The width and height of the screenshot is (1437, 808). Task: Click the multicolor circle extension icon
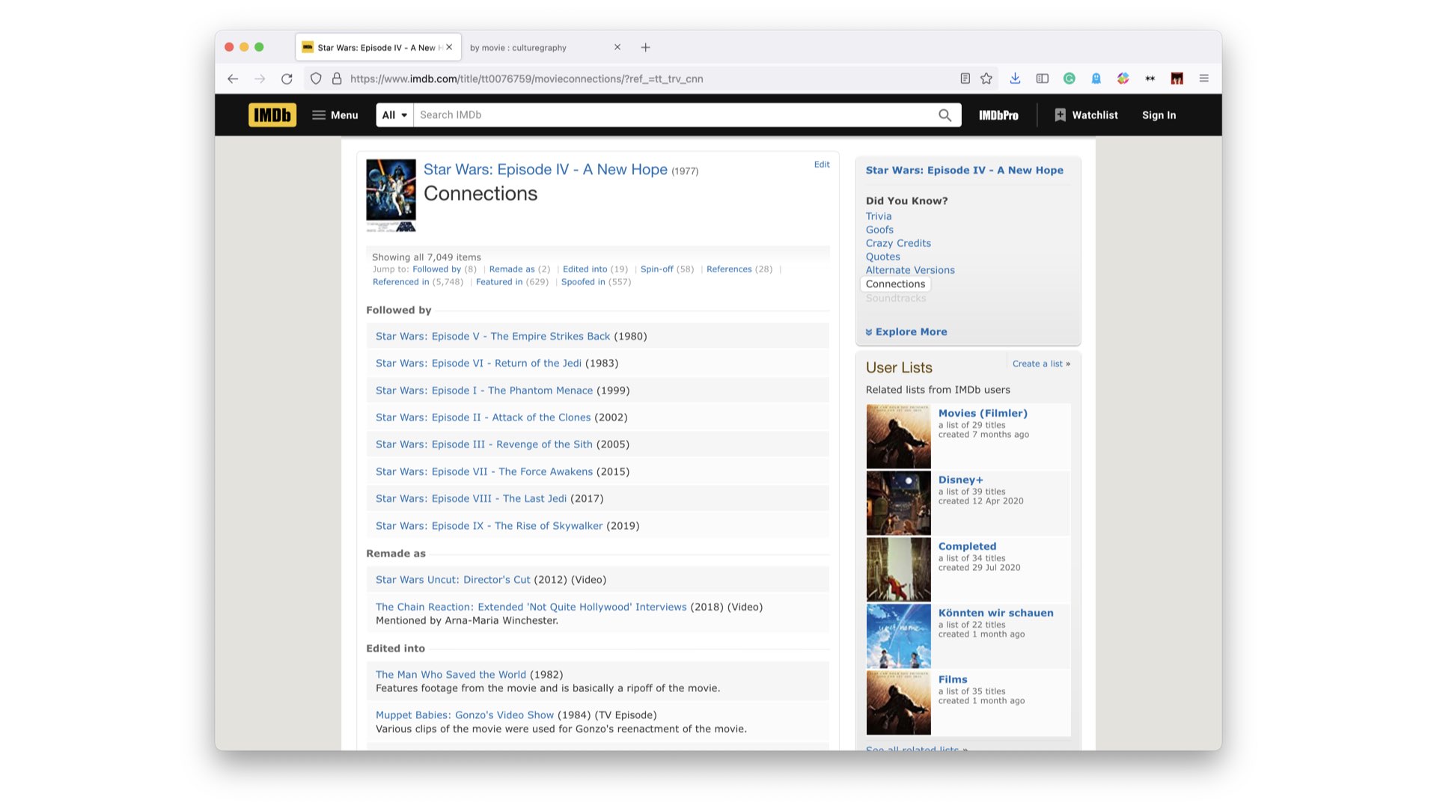tap(1123, 79)
